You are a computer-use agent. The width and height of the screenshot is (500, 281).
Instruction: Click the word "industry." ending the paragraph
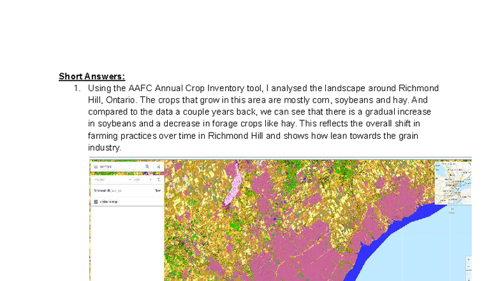click(x=105, y=148)
